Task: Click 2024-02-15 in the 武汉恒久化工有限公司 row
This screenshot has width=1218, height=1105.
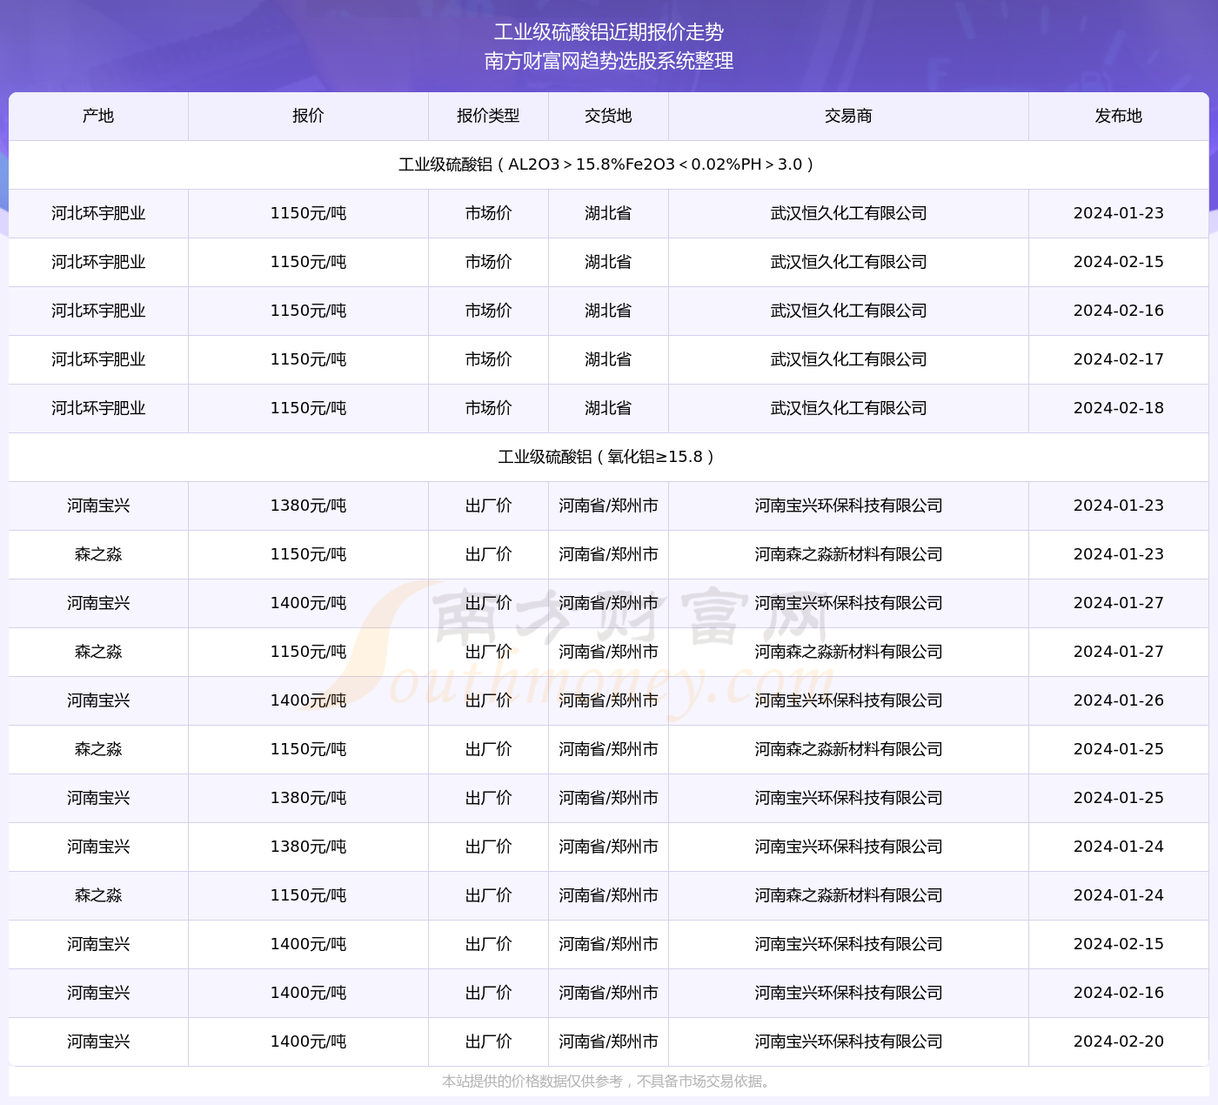Action: tap(1119, 262)
